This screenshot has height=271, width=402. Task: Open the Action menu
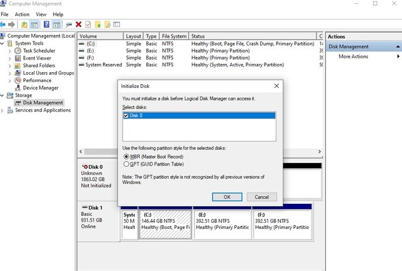click(22, 14)
